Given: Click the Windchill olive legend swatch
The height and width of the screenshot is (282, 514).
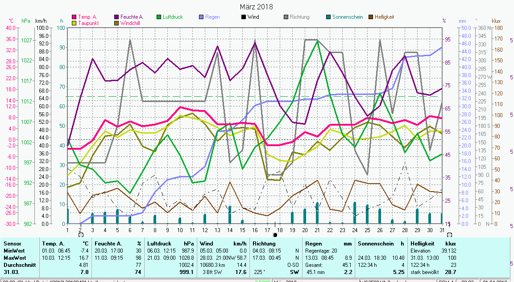Looking at the screenshot, I should [116, 23].
